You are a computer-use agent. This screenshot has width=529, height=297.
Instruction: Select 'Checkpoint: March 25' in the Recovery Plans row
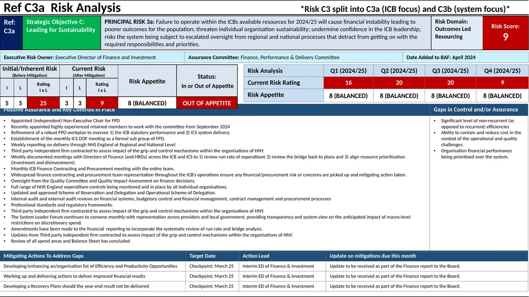point(211,286)
